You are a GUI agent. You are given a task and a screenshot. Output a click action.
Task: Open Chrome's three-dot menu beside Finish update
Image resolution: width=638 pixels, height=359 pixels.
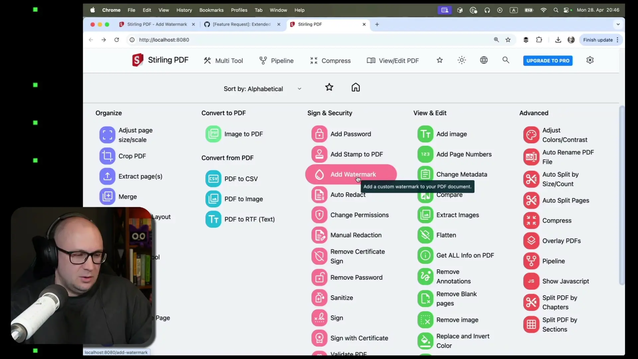click(x=617, y=40)
